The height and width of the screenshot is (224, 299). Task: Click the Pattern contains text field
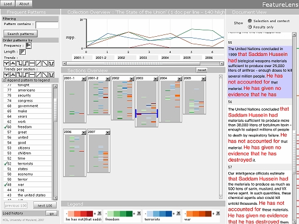tap(47, 25)
